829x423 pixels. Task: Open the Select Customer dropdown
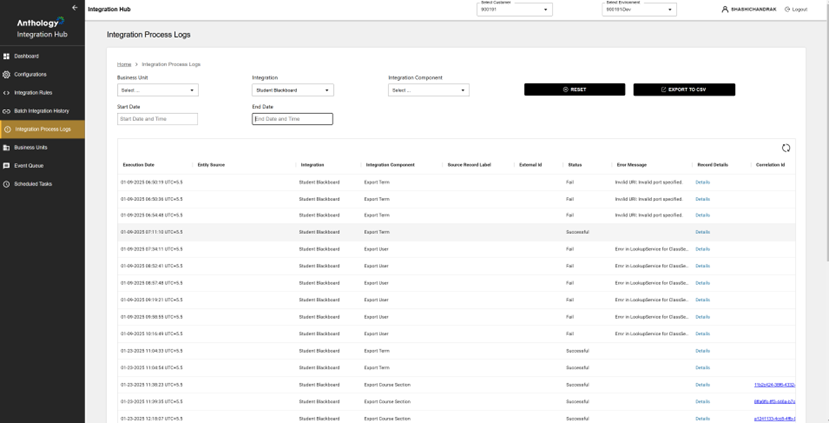tap(515, 10)
